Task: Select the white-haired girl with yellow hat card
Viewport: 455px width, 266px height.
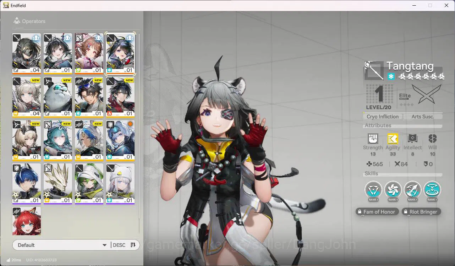Action: (120, 184)
